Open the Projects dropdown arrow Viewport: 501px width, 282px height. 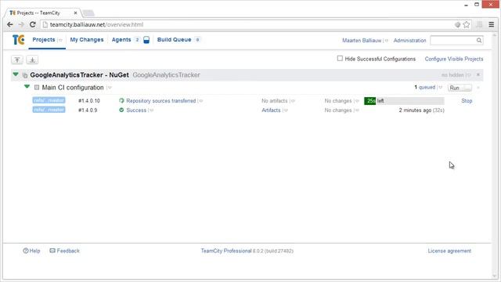tap(59, 40)
